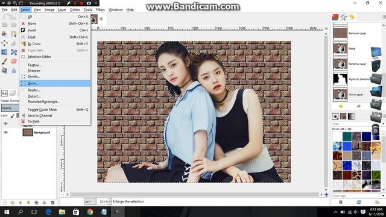Create a new layer from layers panel
The height and width of the screenshot is (217, 386).
coord(4,203)
